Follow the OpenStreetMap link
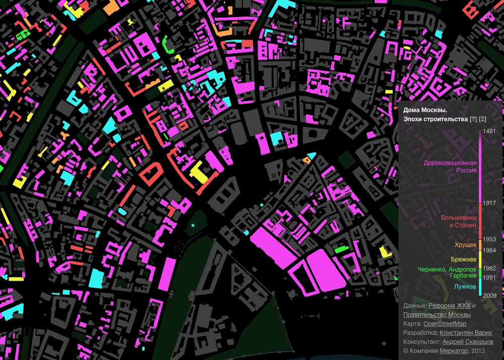 coord(445,324)
